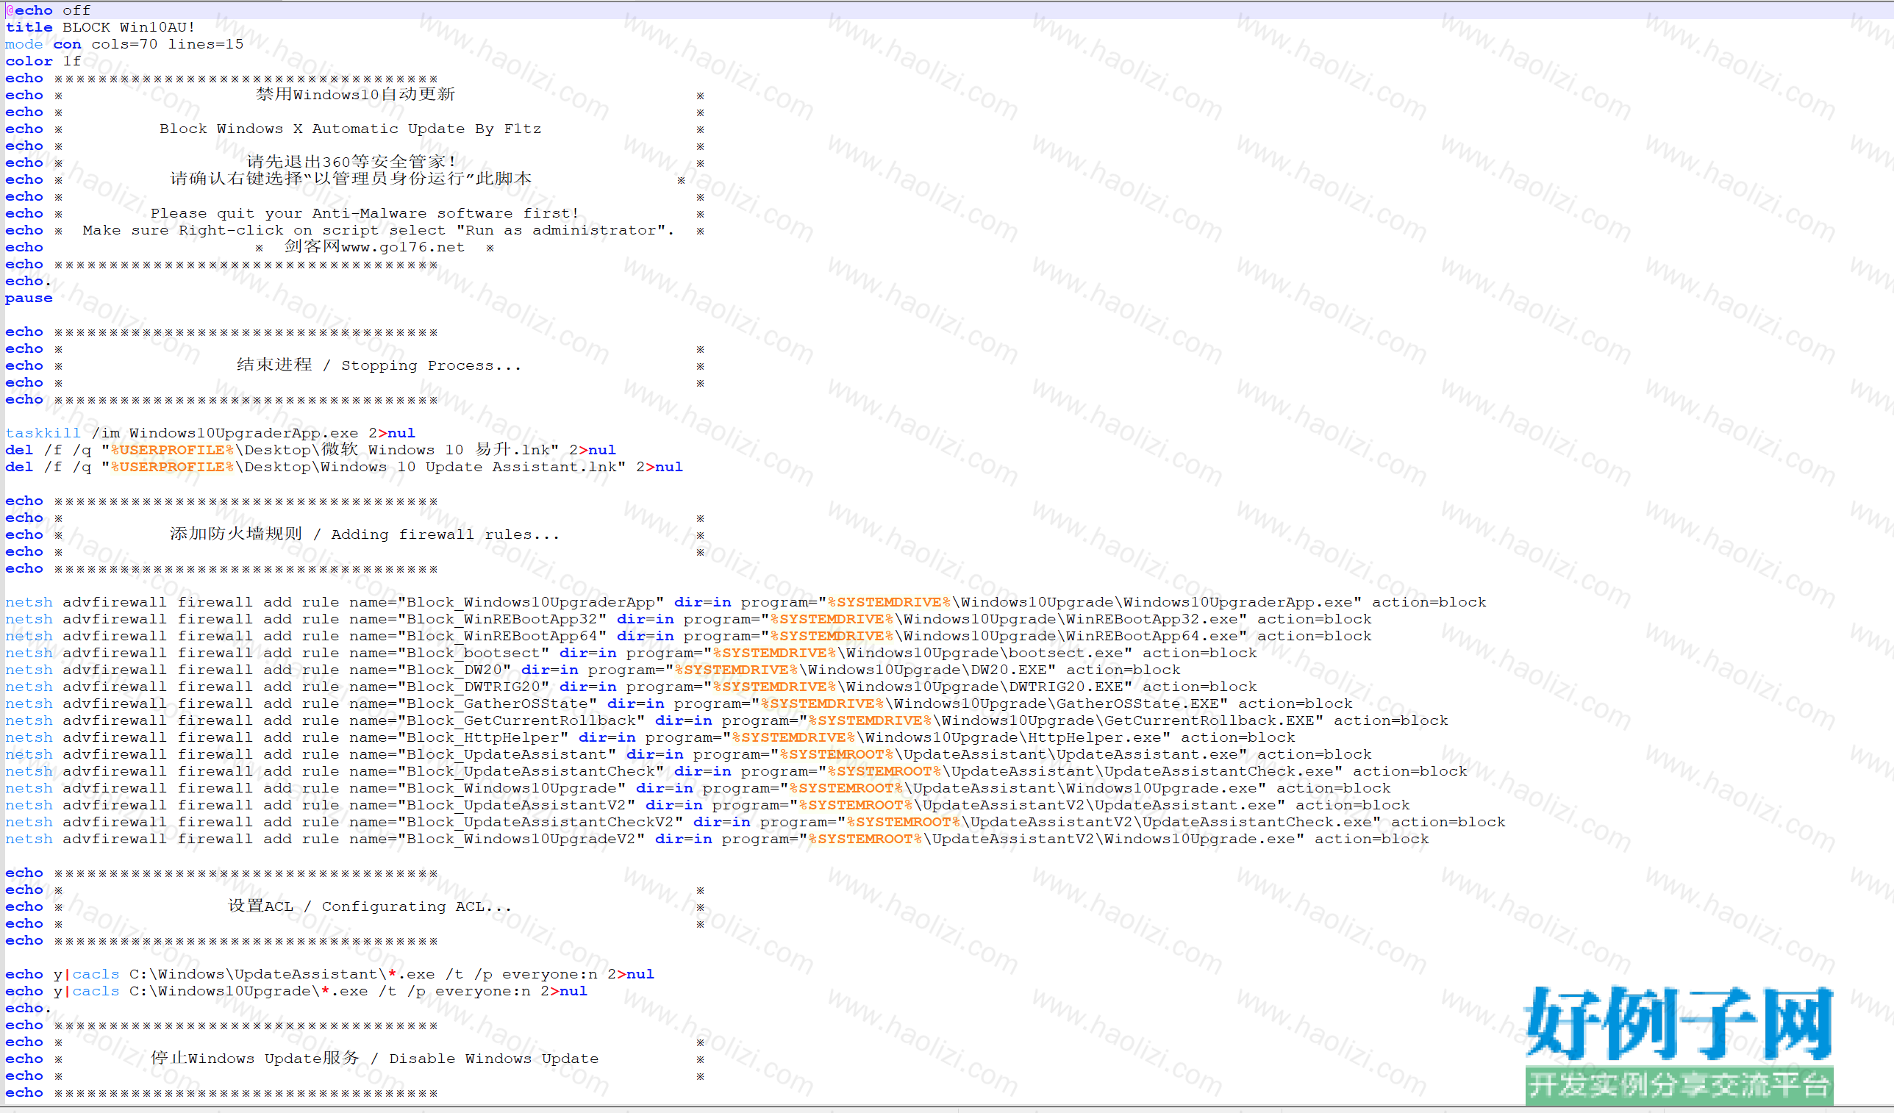Viewport: 1894px width, 1113px height.
Task: Click the 'taskkill /im Windows10UpgraderApp.exe' line
Action: pos(210,433)
